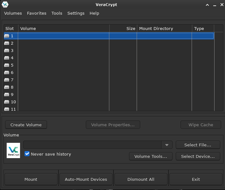225x190 pixels.
Task: Click the Create Volume button
Action: pyautogui.click(x=26, y=125)
